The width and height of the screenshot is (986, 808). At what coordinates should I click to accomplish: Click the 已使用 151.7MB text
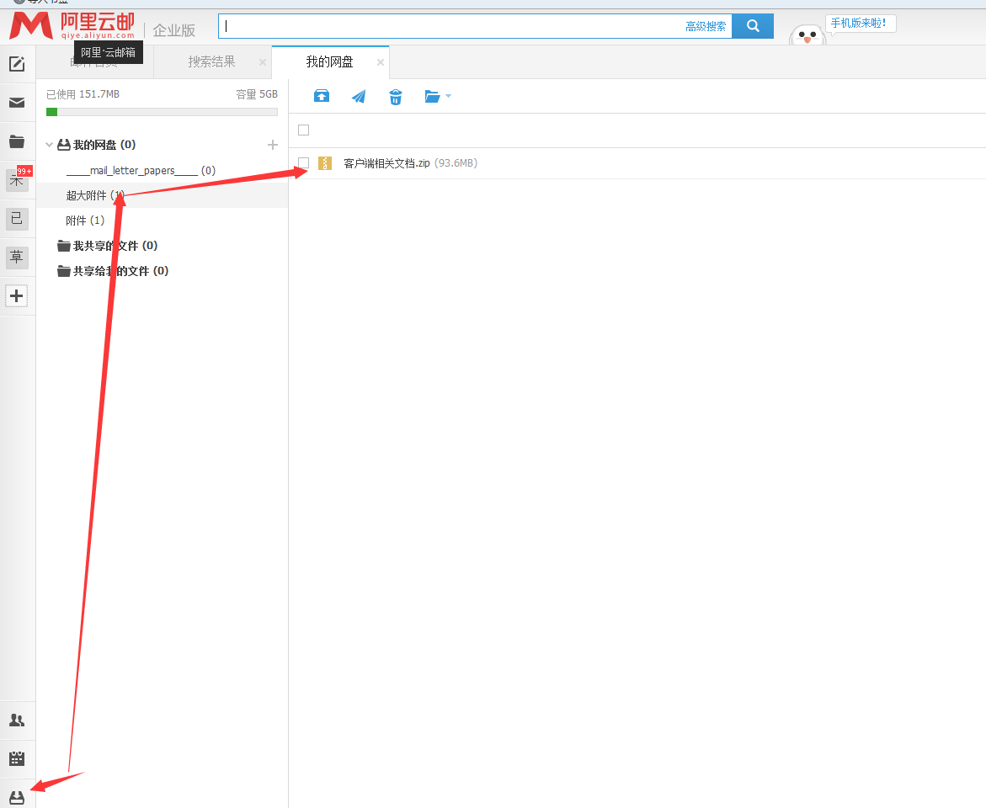(x=83, y=94)
